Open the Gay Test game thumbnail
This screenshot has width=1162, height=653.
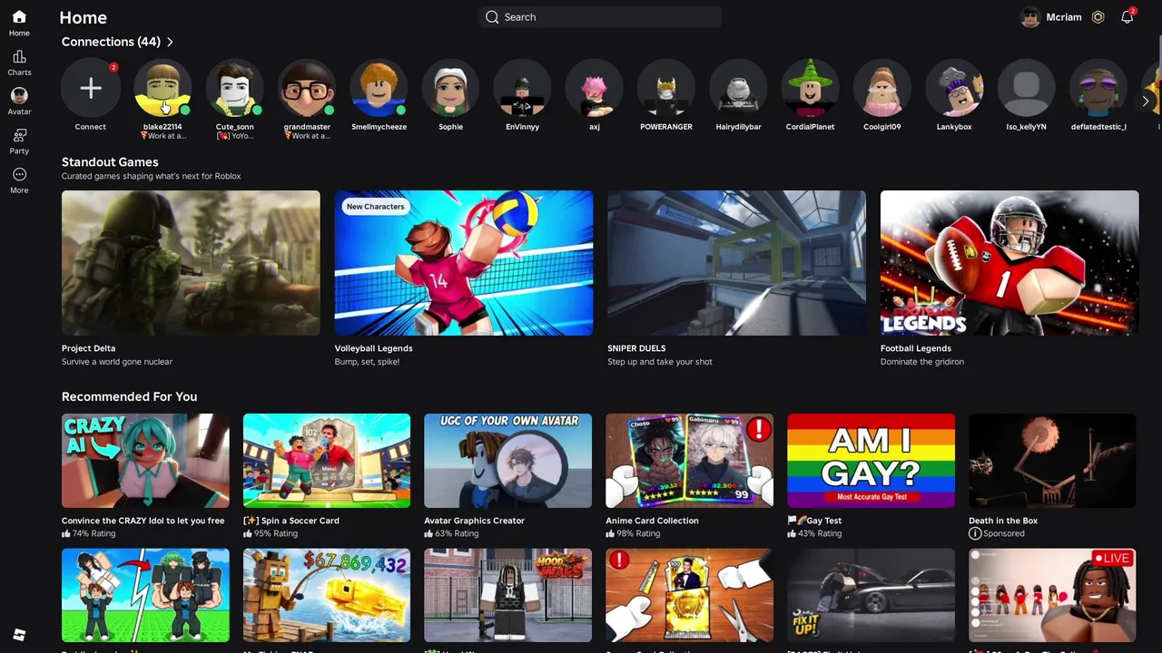click(x=871, y=461)
